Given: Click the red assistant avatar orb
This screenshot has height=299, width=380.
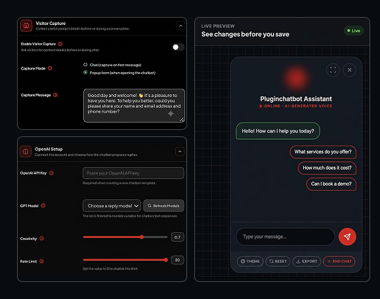Looking at the screenshot, I should [x=296, y=78].
